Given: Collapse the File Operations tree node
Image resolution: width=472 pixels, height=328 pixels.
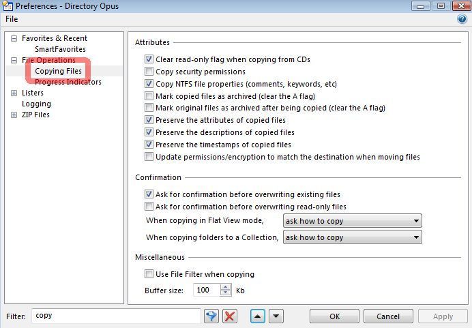Looking at the screenshot, I should (14, 60).
